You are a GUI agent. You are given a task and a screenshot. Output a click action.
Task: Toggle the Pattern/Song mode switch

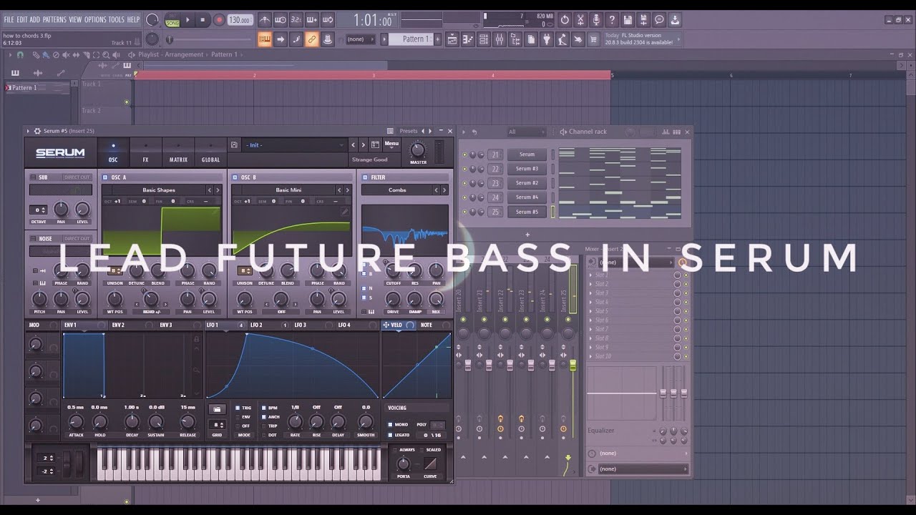(172, 20)
